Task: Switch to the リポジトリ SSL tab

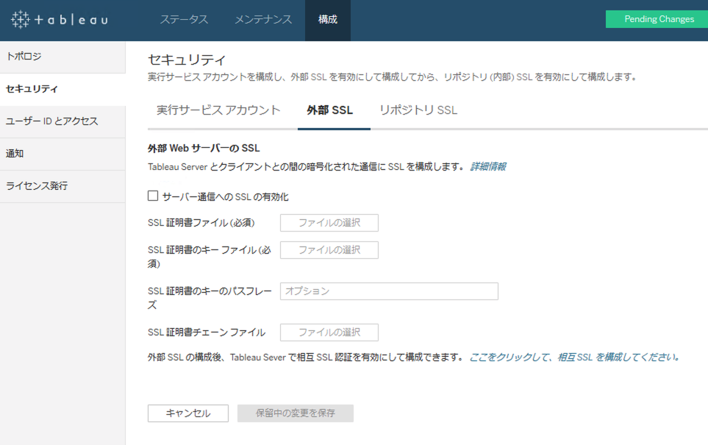Action: (x=418, y=109)
